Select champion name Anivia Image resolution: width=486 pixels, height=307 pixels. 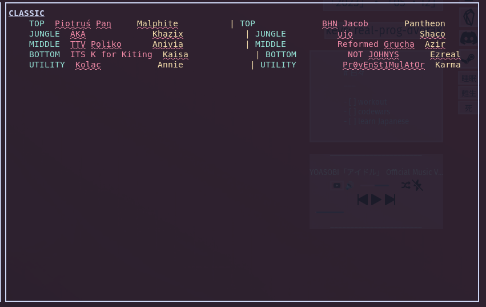pyautogui.click(x=168, y=45)
